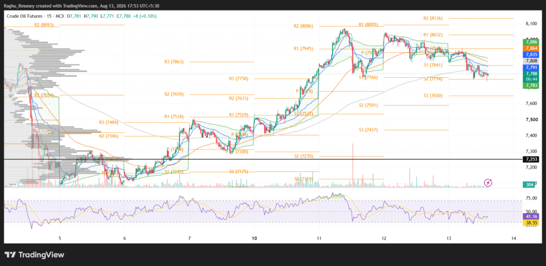Viewport: 546px width, 266px height.
Task: Click the green 7,783 price tag
Action: (x=532, y=86)
